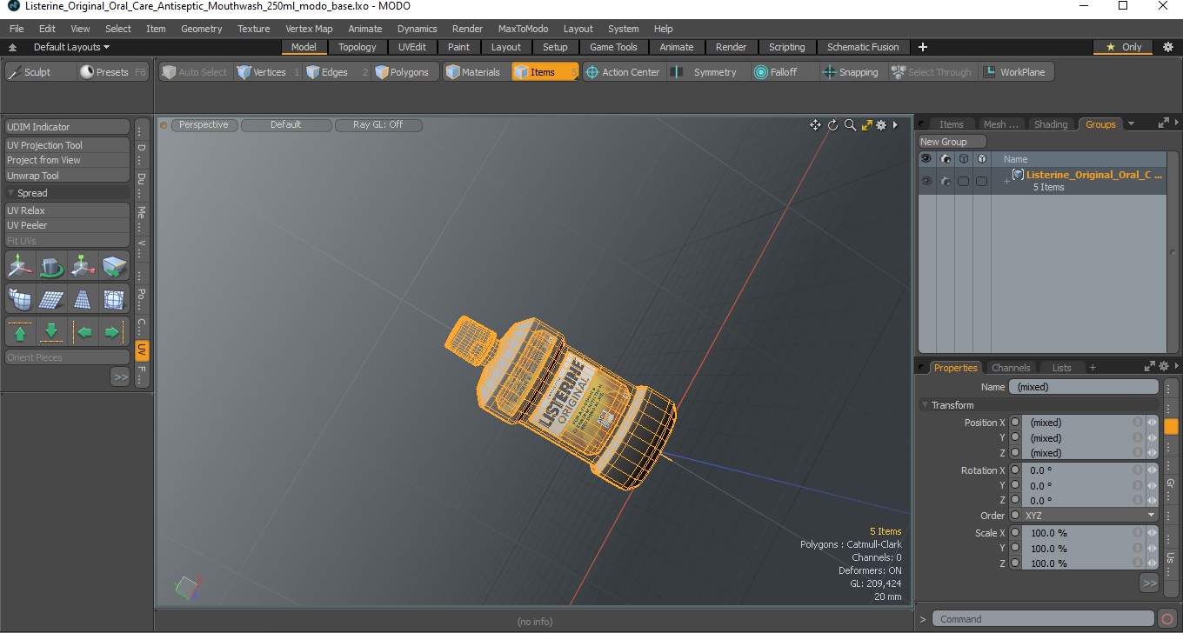The width and height of the screenshot is (1183, 633).
Task: Adjust the Position X value slider arrows
Action: pyautogui.click(x=1153, y=423)
